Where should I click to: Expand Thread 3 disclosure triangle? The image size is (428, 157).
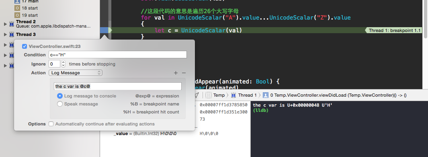[5, 34]
